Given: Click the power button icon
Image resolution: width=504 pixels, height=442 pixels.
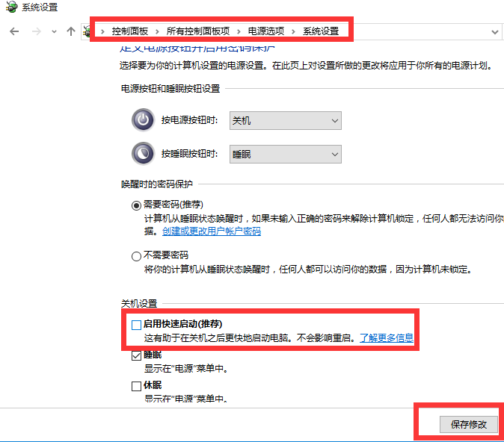Looking at the screenshot, I should pos(142,120).
